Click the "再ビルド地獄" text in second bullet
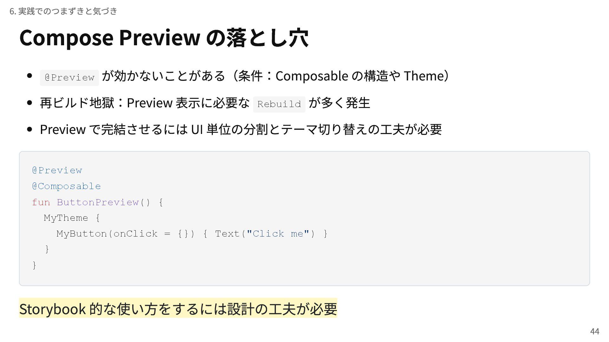Viewport: 609px width, 342px height. coord(77,103)
